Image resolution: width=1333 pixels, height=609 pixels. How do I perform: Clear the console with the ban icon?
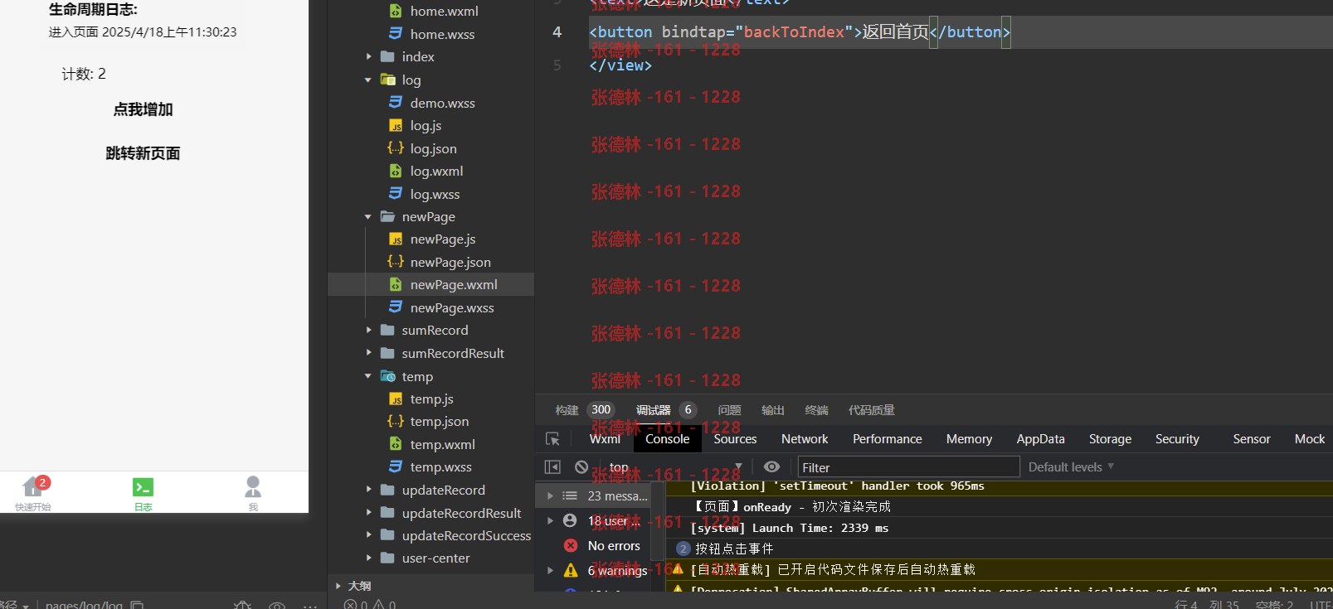tap(581, 467)
